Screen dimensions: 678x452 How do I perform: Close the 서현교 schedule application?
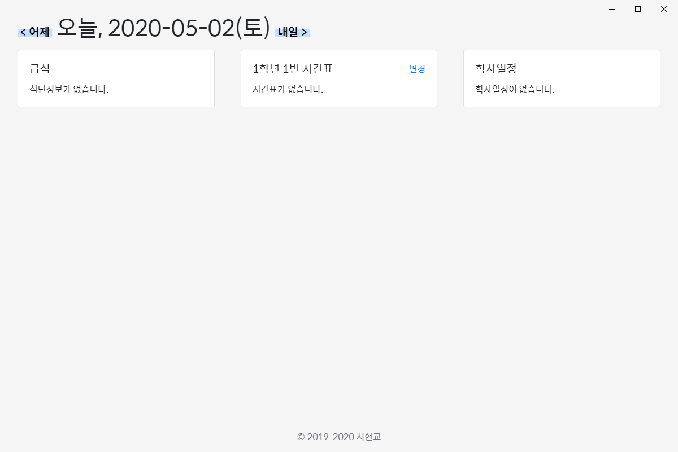point(663,9)
